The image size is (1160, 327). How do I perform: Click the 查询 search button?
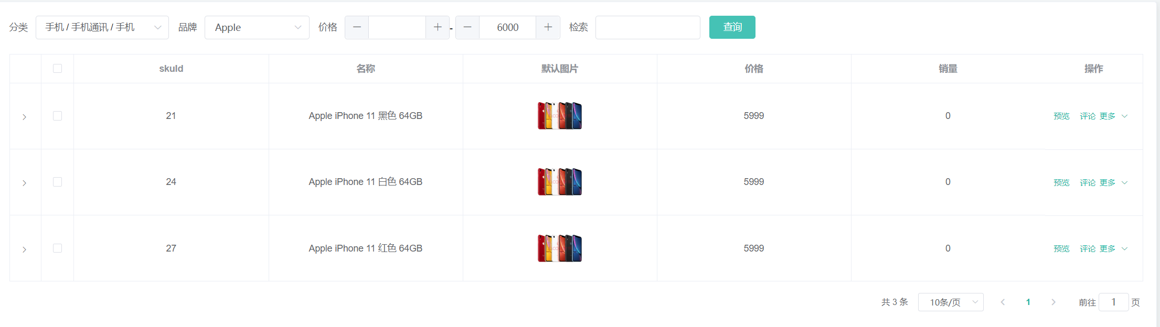click(x=732, y=27)
